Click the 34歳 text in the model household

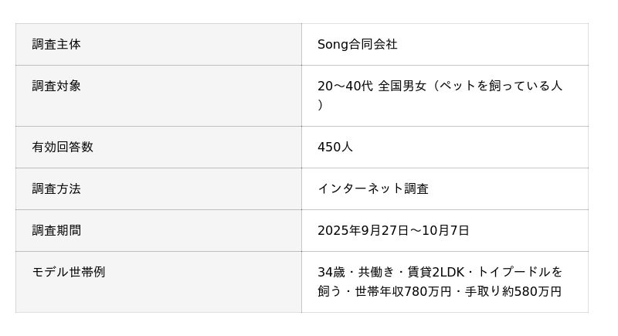pyautogui.click(x=331, y=272)
